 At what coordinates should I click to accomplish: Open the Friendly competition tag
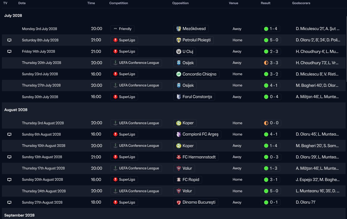click(x=122, y=29)
